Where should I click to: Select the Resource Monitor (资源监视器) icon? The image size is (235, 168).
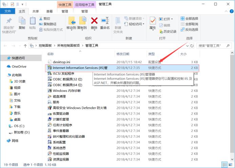50,159
